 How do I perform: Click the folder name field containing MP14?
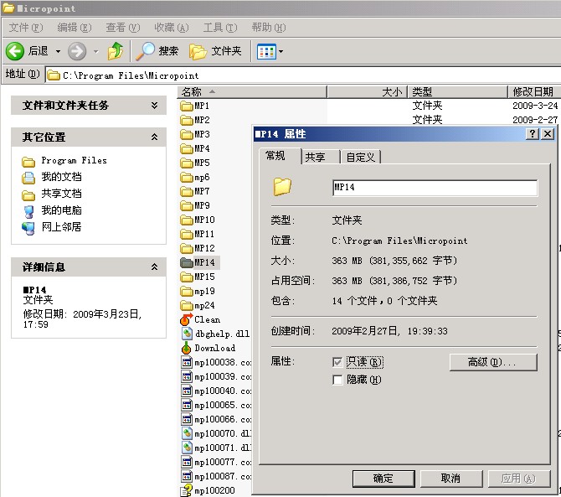[435, 188]
